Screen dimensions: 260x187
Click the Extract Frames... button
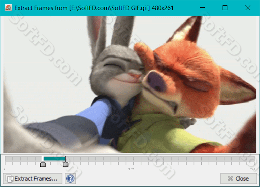pyautogui.click(x=33, y=179)
